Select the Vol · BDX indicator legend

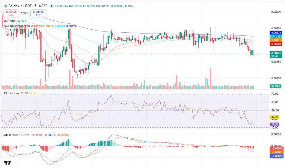(10, 21)
